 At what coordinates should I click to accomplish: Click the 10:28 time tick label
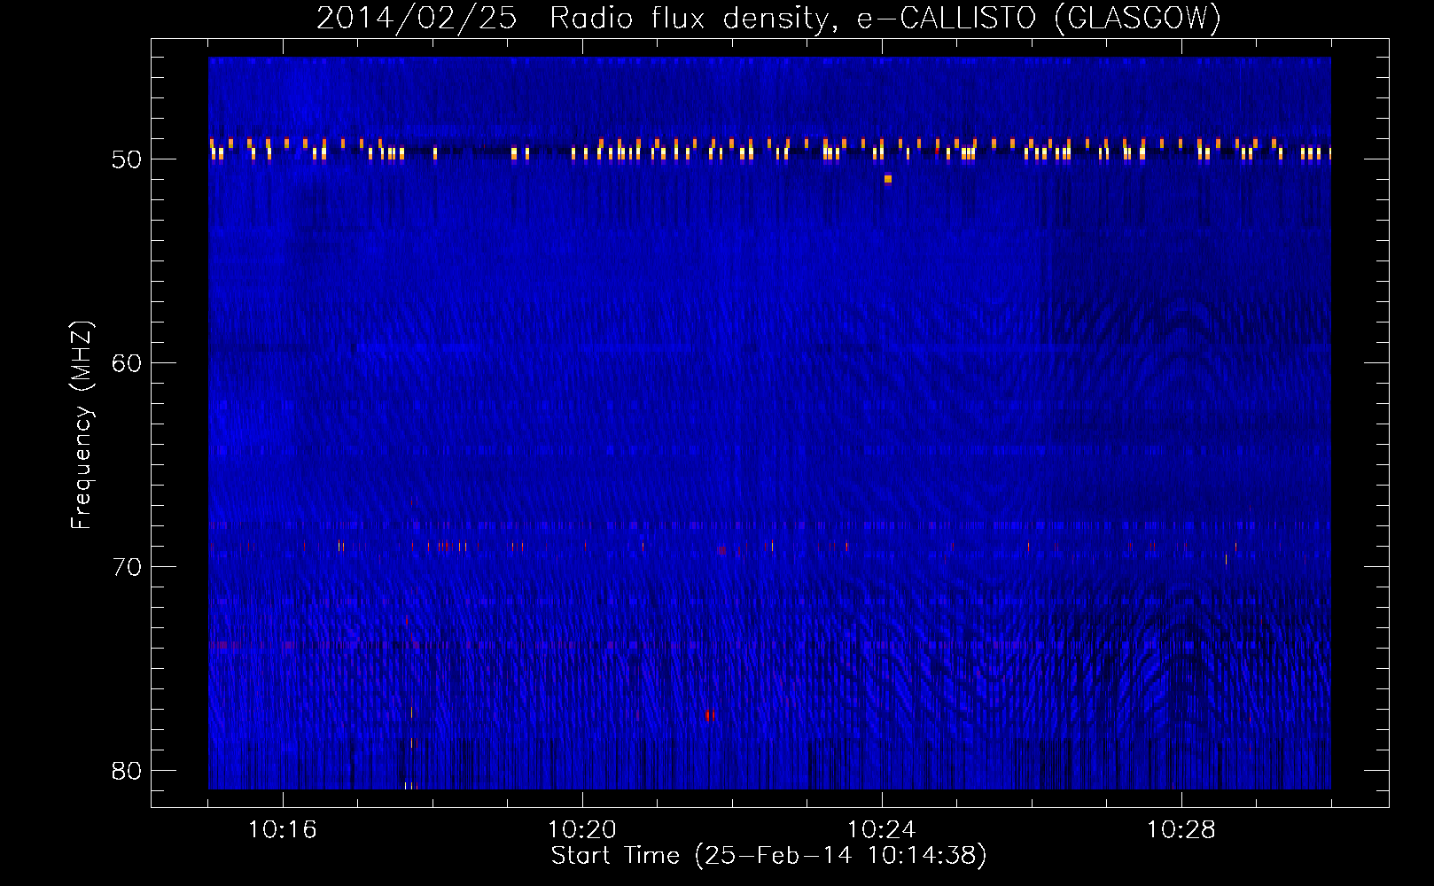(1181, 830)
